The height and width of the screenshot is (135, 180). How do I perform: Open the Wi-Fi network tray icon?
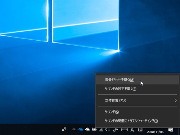pos(101,130)
